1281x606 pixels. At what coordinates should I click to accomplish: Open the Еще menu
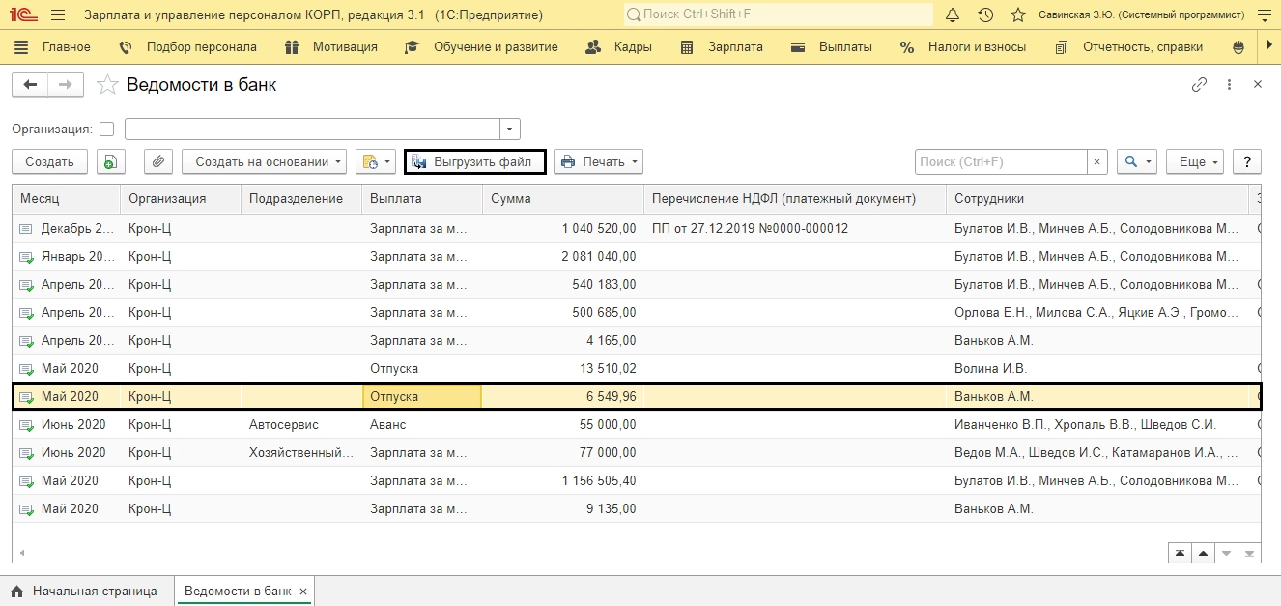click(x=1194, y=162)
